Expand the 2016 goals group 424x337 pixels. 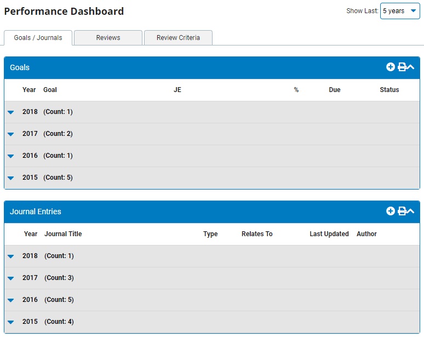(10, 156)
